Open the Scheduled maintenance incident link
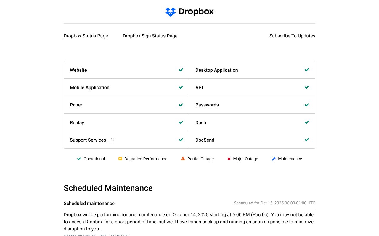The image size is (379, 236). click(89, 204)
